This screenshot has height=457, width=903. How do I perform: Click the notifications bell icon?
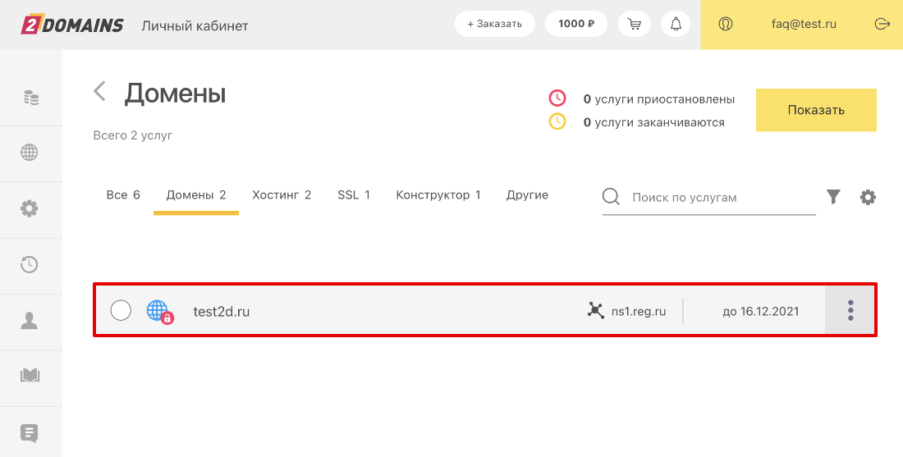coord(676,24)
